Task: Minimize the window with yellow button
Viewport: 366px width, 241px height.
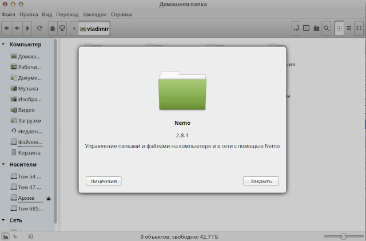Action: point(13,4)
